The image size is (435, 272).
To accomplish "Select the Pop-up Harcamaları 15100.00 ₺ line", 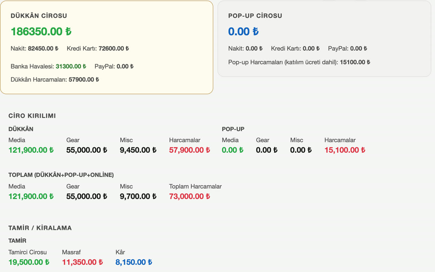I will (x=299, y=62).
